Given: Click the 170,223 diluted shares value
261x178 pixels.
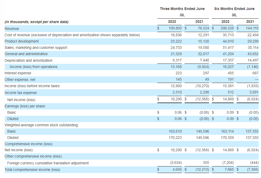Looking at the screenshot, I should pos(175,138).
